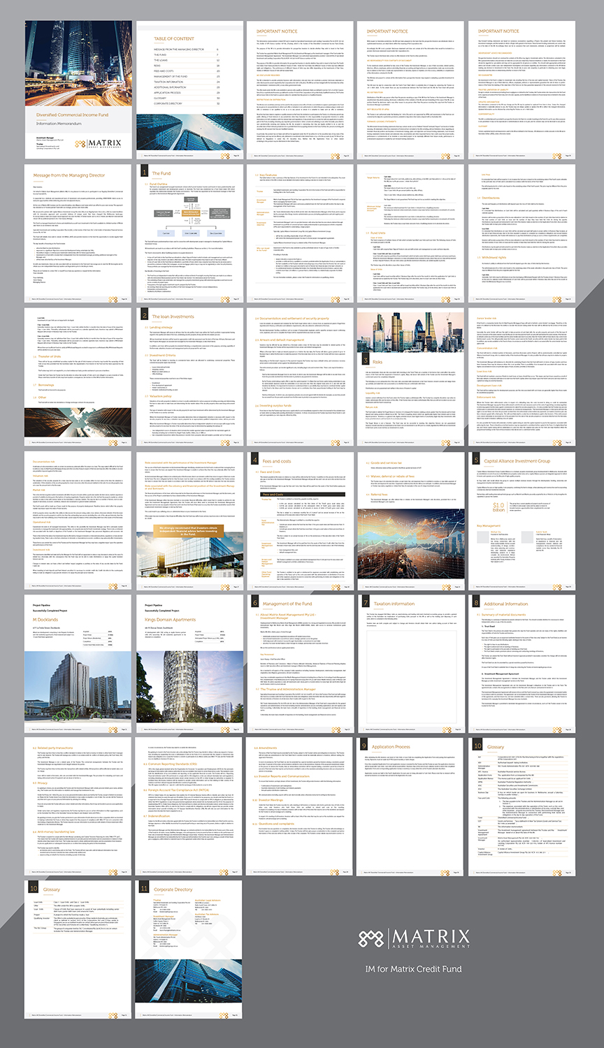Click the 'TABLE OF CONTENT' heading
The width and height of the screenshot is (604, 1048).
[x=174, y=38]
